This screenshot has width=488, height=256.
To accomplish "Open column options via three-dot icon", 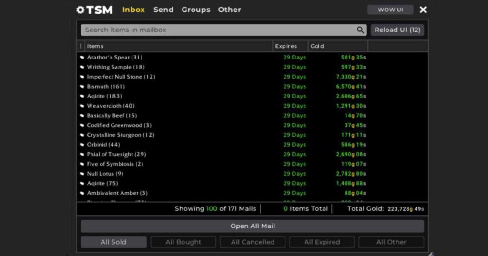I will 81,46.
